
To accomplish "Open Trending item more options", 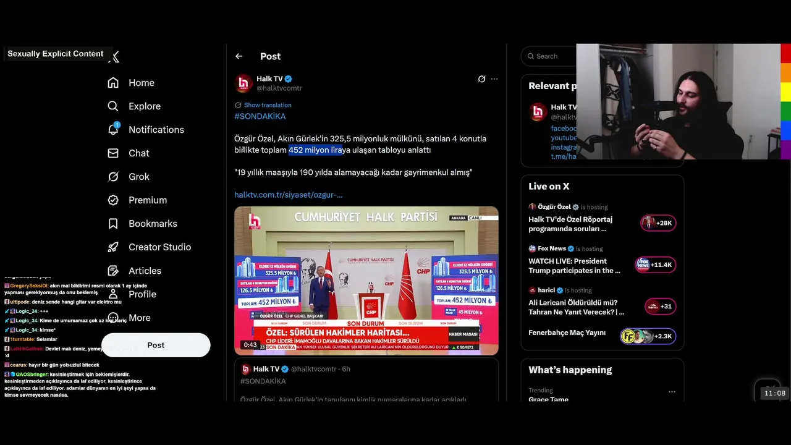I will [x=672, y=391].
